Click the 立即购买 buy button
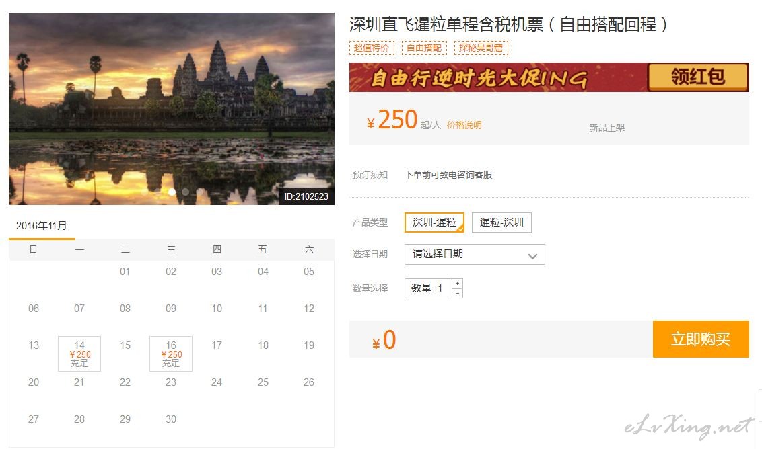Viewport: 762px width, 449px height. tap(701, 339)
